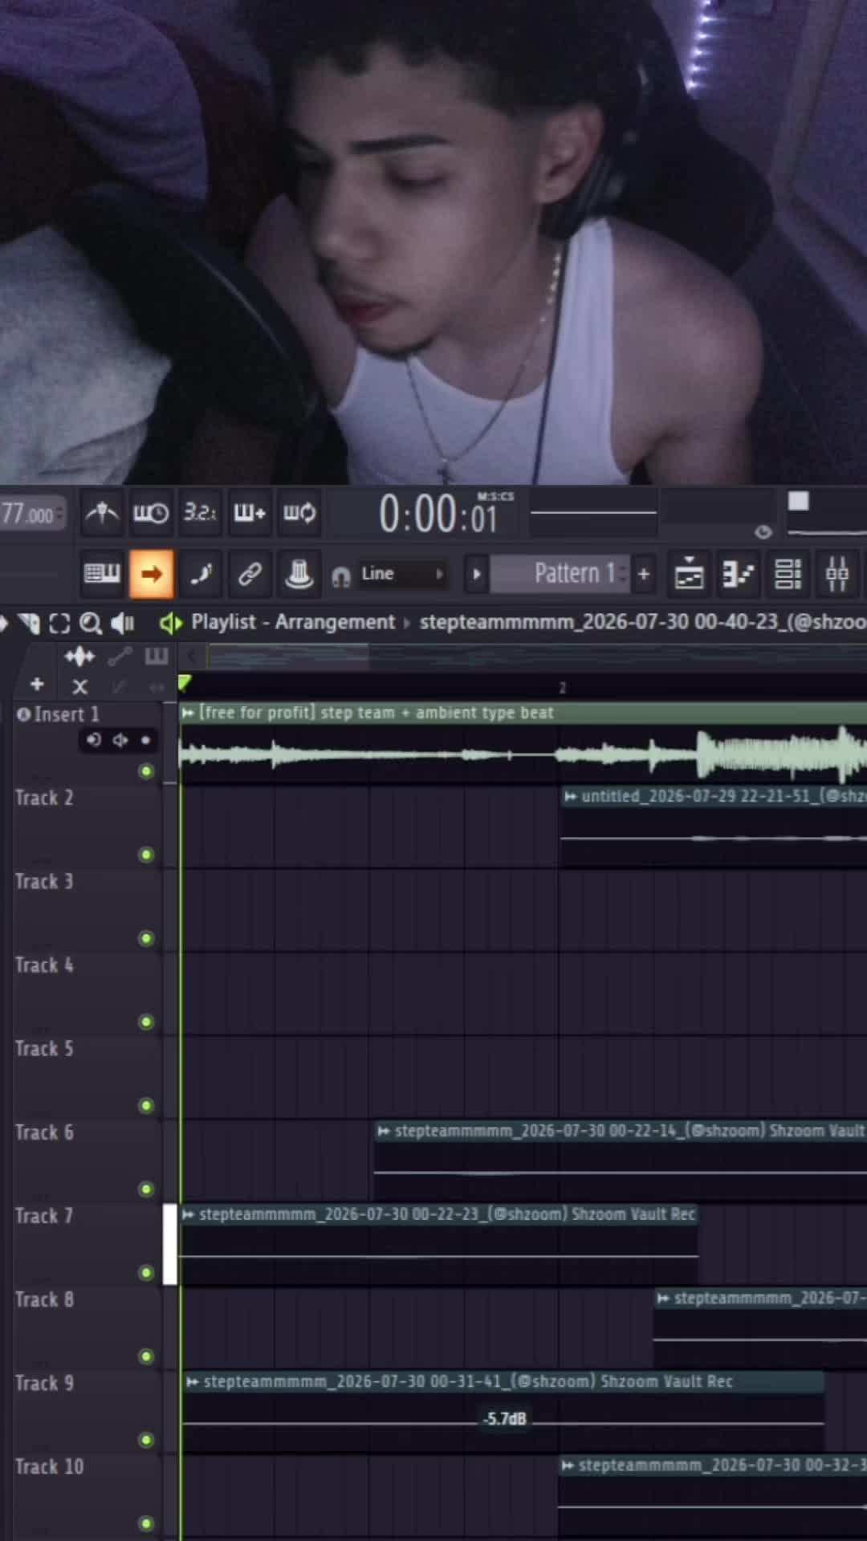Open the Mixer view icon
Screen dimensions: 867x1541
point(837,574)
